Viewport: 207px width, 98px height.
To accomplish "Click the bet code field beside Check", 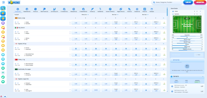I will [182, 55].
